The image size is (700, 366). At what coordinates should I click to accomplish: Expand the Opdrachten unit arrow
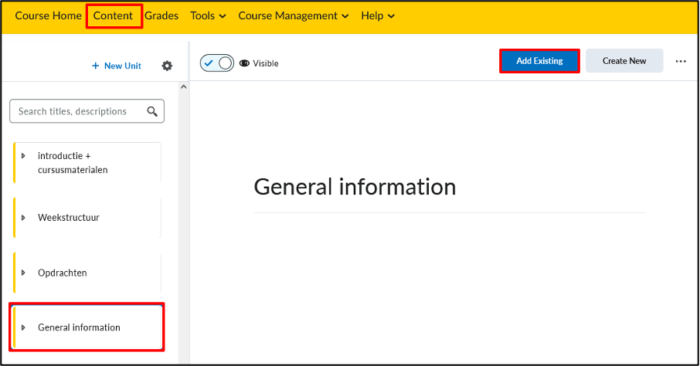tap(23, 273)
